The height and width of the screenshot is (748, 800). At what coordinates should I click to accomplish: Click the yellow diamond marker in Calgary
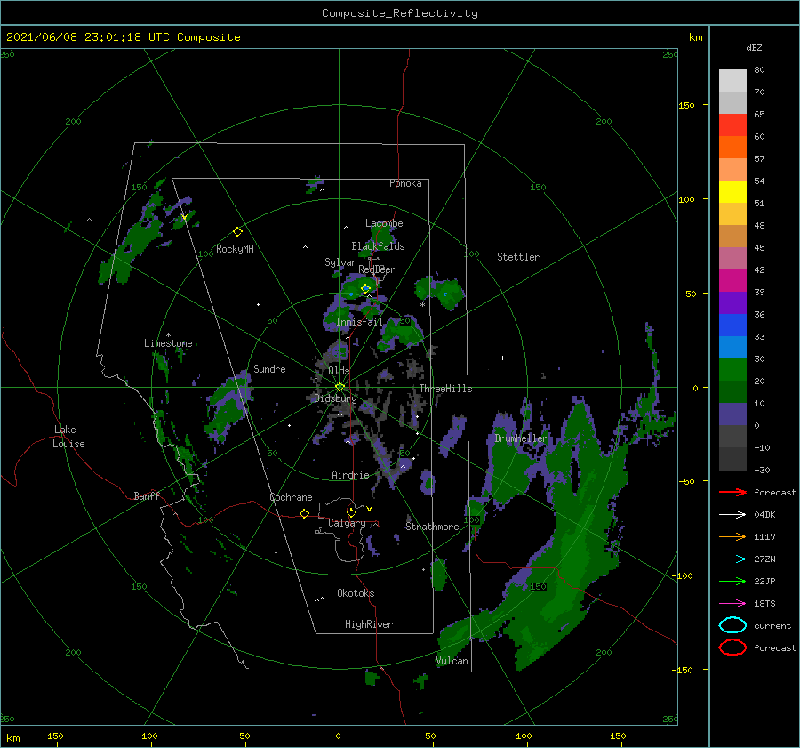(x=351, y=512)
